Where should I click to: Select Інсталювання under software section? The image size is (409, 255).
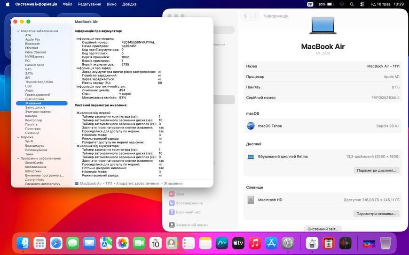click(36, 167)
